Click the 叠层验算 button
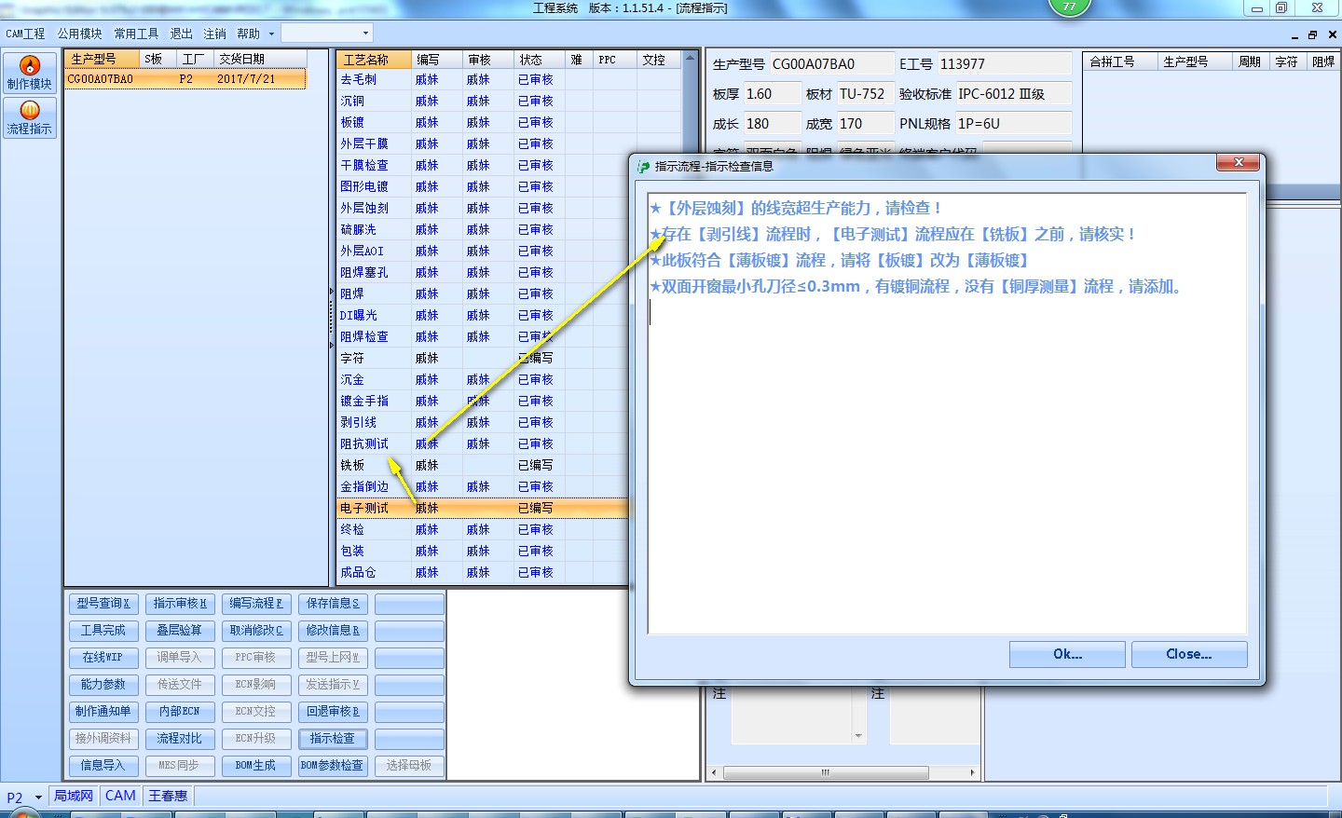 180,631
